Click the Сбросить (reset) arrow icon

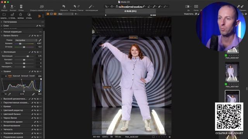[x=64, y=7]
